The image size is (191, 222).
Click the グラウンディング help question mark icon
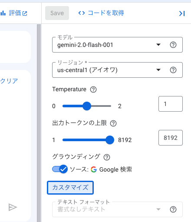(107, 157)
